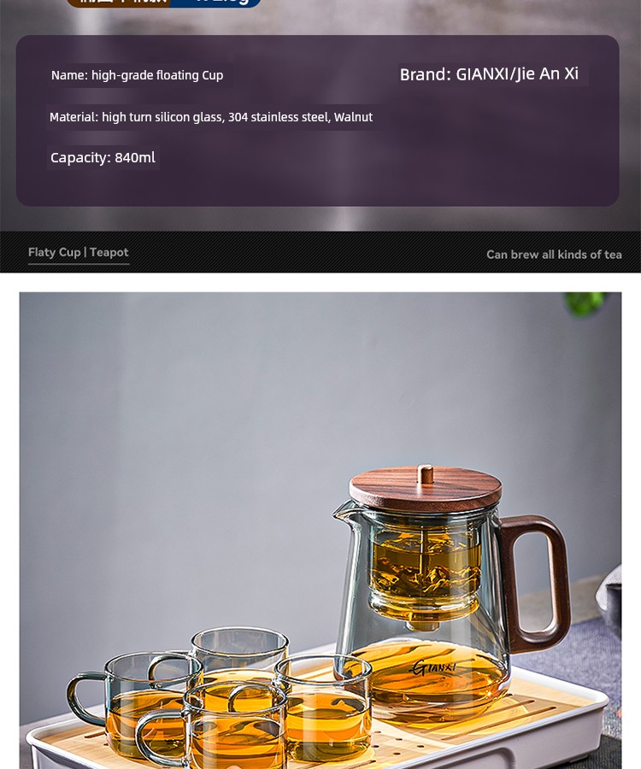Click the Capacity: 840ml label

click(x=103, y=157)
